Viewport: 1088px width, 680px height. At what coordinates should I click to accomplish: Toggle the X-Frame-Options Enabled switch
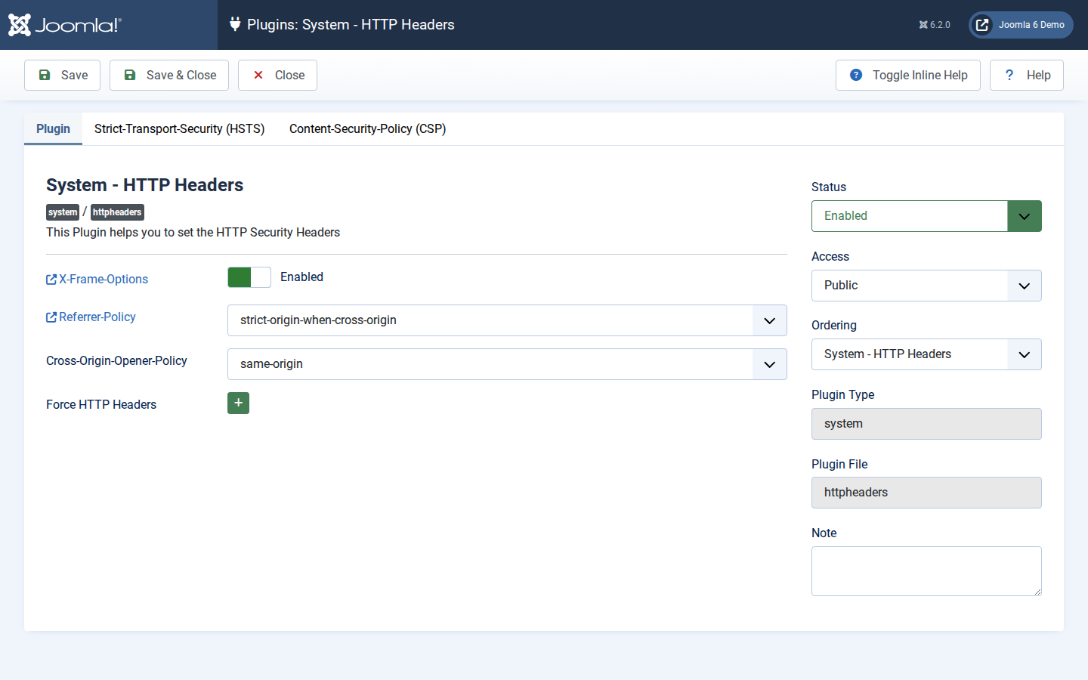pyautogui.click(x=249, y=277)
